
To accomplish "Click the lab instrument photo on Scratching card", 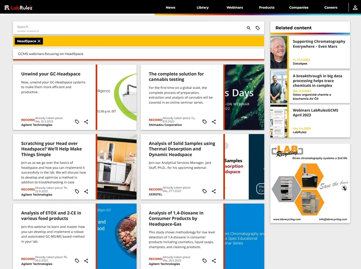I will click(x=117, y=167).
